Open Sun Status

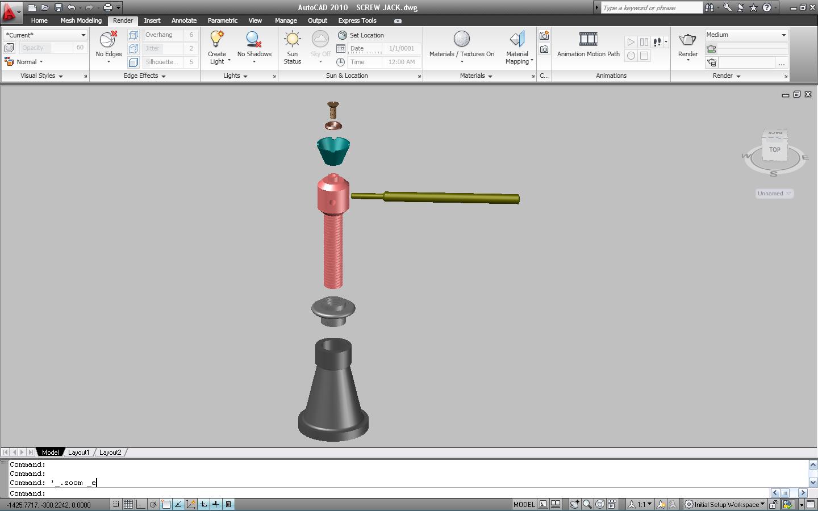tap(293, 47)
